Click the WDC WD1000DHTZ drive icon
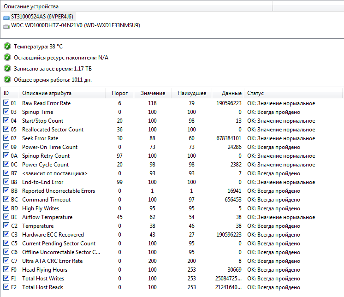The width and height of the screenshot is (344, 297). [6, 25]
